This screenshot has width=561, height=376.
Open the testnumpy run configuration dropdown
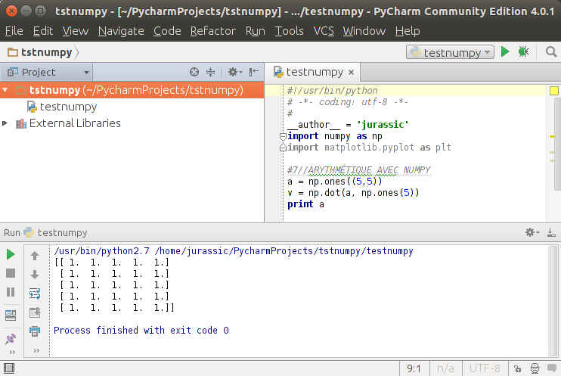click(450, 52)
